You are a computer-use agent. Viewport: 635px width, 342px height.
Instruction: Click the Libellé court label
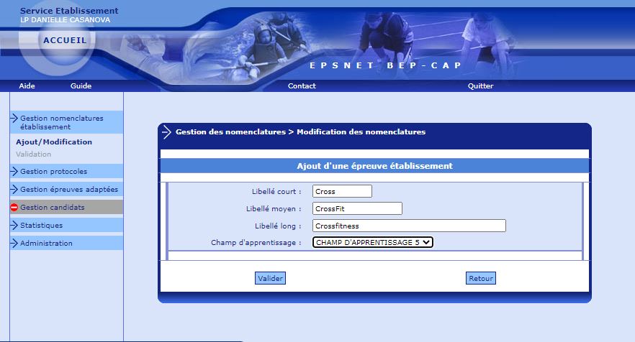click(276, 191)
